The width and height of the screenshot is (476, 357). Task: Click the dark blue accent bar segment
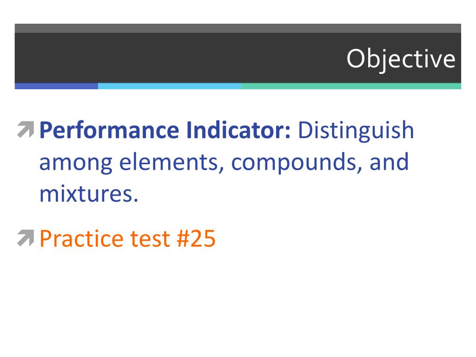(x=56, y=86)
